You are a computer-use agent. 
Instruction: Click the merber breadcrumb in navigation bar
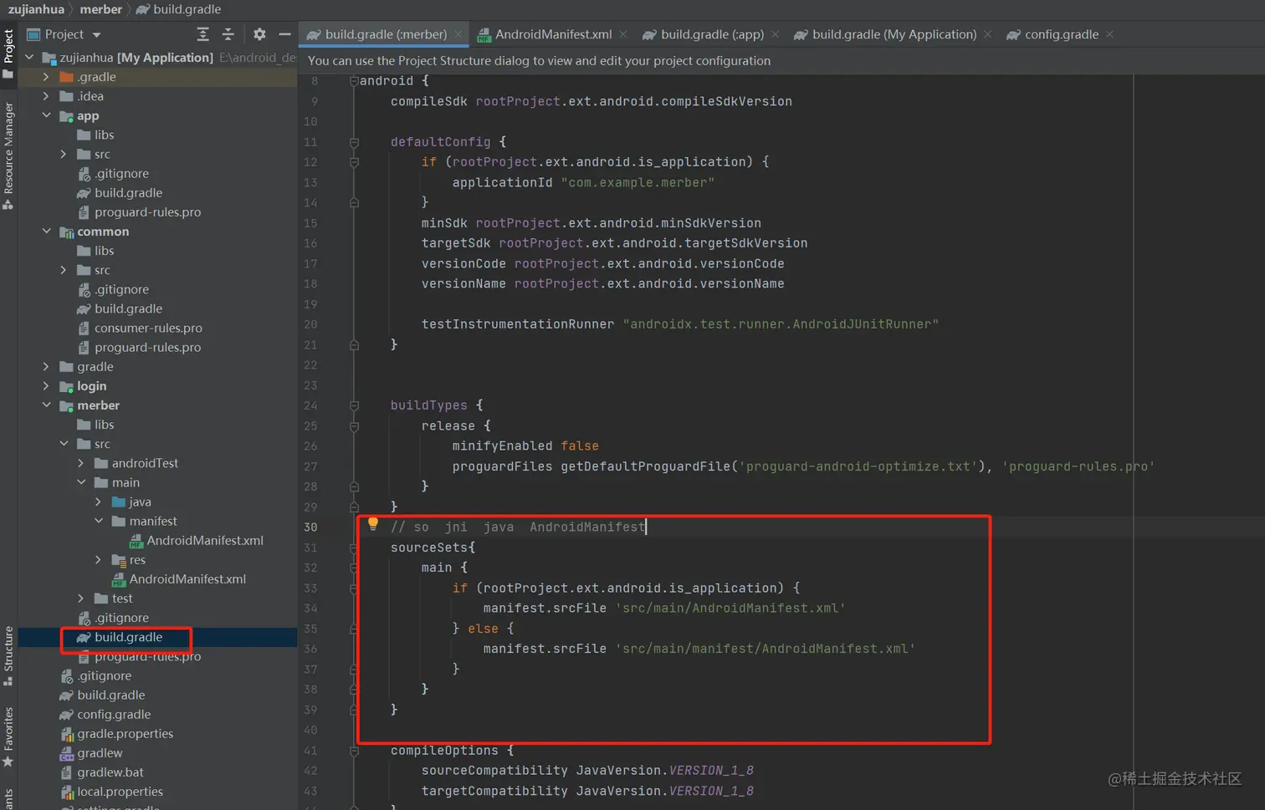tap(100, 9)
